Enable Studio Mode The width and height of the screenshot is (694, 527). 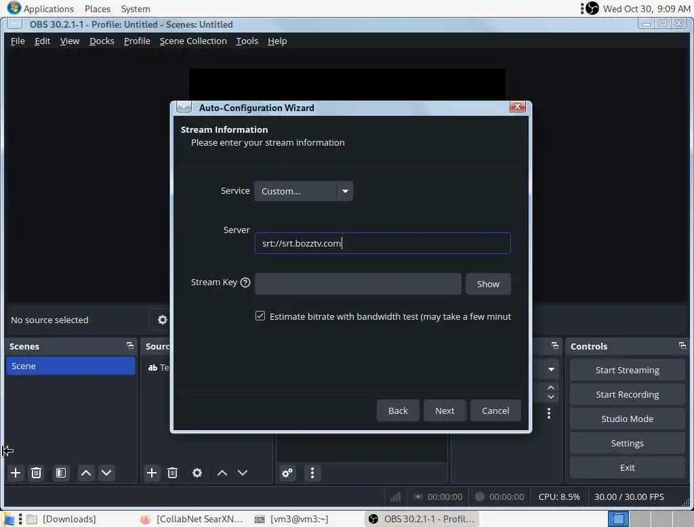click(627, 419)
